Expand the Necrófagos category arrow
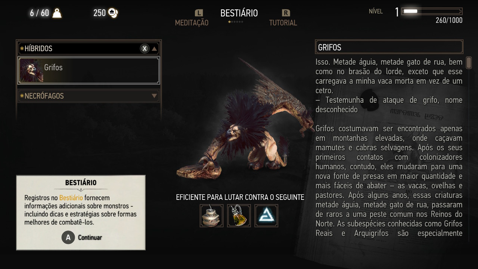The width and height of the screenshot is (478, 269). (154, 96)
